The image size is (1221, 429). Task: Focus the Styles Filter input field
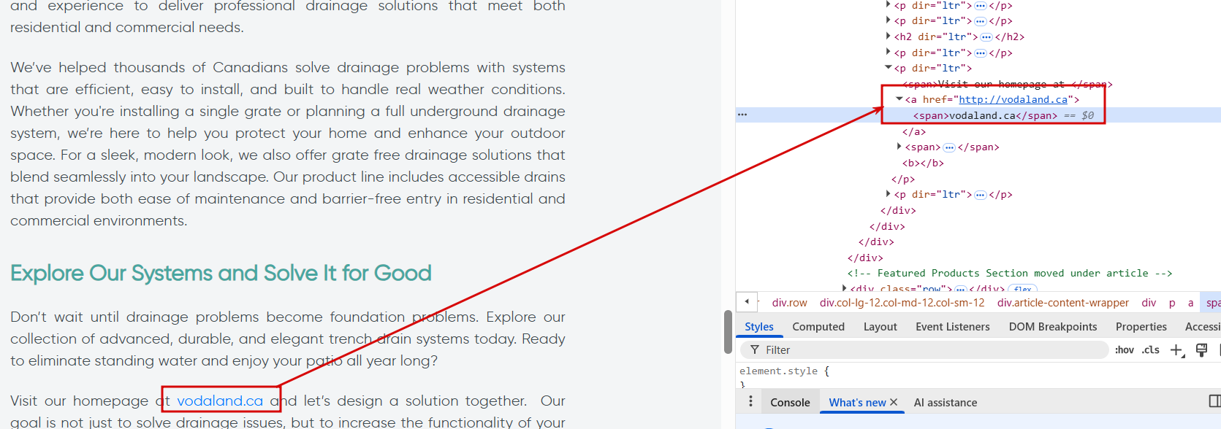point(926,350)
